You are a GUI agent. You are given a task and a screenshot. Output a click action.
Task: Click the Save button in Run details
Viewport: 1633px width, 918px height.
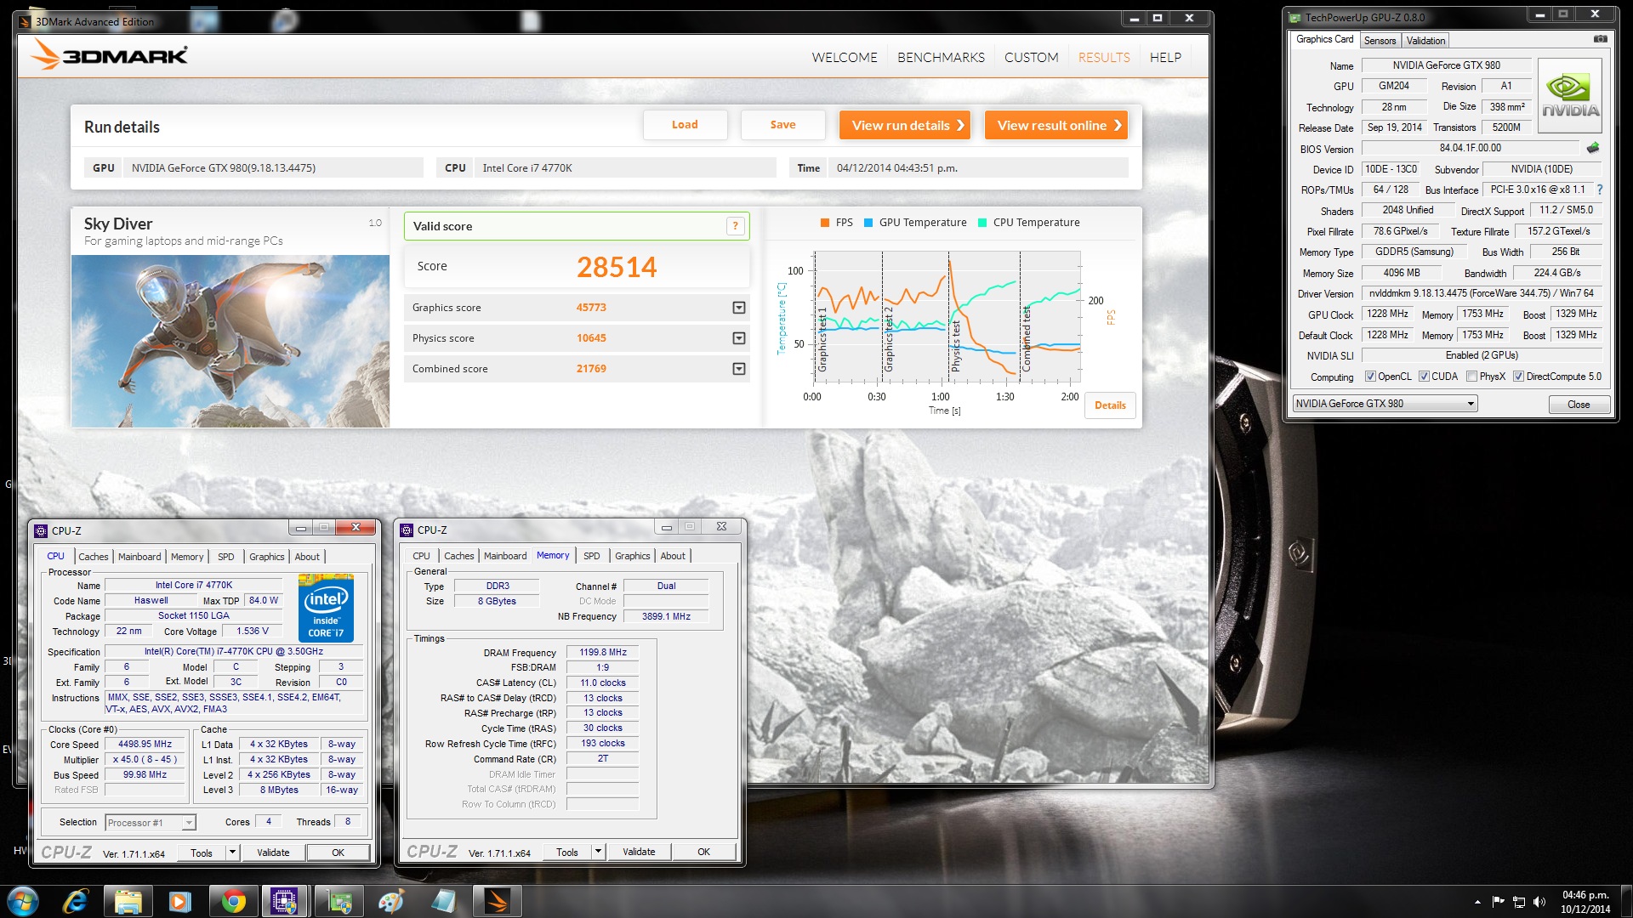tap(782, 125)
